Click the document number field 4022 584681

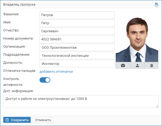77,39
